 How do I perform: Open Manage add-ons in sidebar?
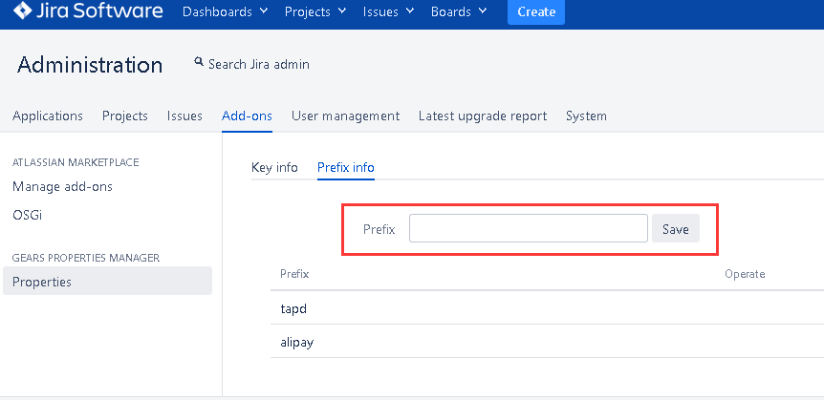coord(62,186)
